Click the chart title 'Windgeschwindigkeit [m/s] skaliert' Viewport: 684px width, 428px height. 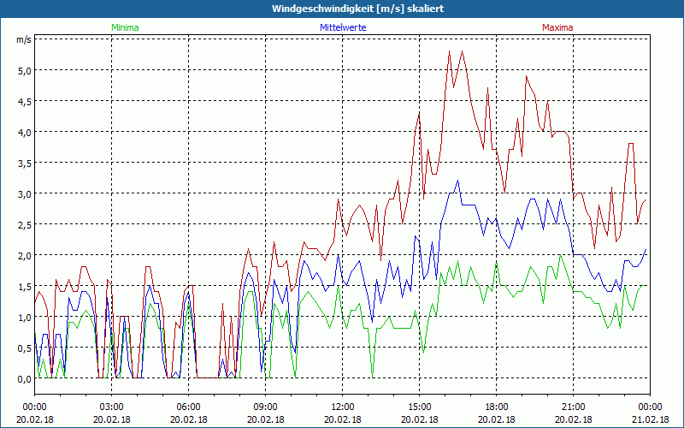(x=357, y=9)
